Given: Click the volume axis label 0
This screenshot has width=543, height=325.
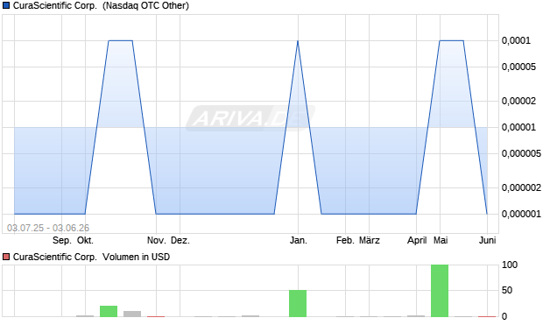Looking at the screenshot, I should (x=504, y=316).
